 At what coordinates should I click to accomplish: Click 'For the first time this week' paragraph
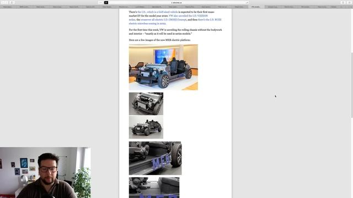point(175,32)
